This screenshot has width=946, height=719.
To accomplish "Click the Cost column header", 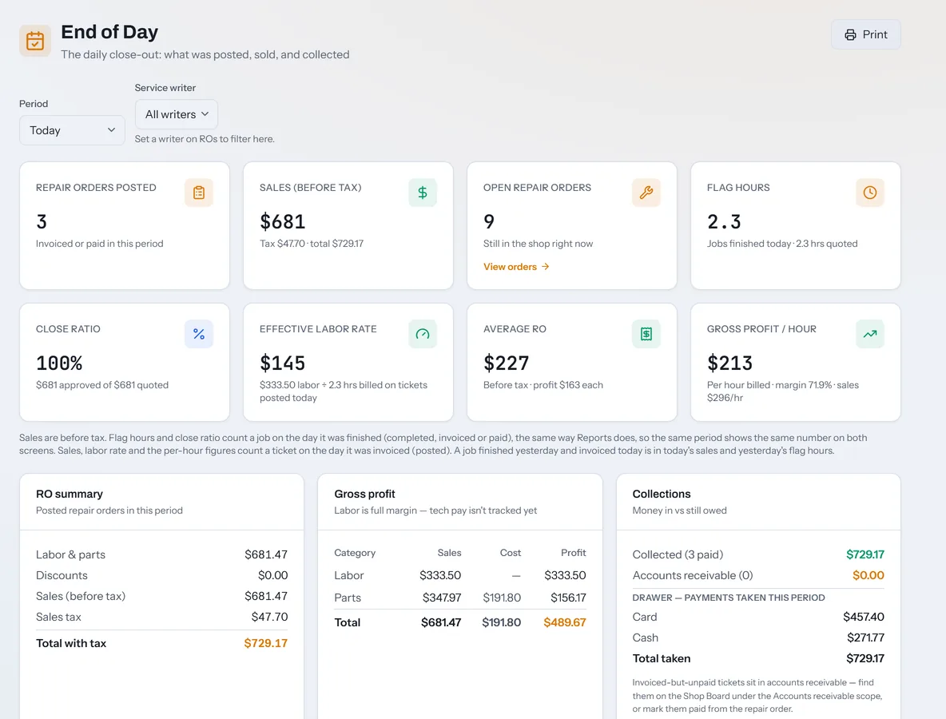I will [x=511, y=553].
